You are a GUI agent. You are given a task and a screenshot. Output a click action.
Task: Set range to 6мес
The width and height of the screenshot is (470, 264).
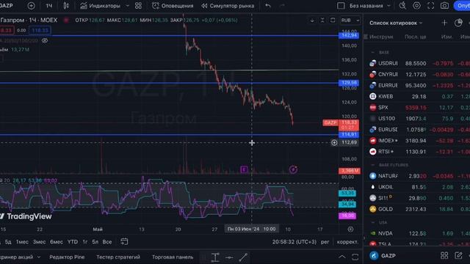coord(57,242)
